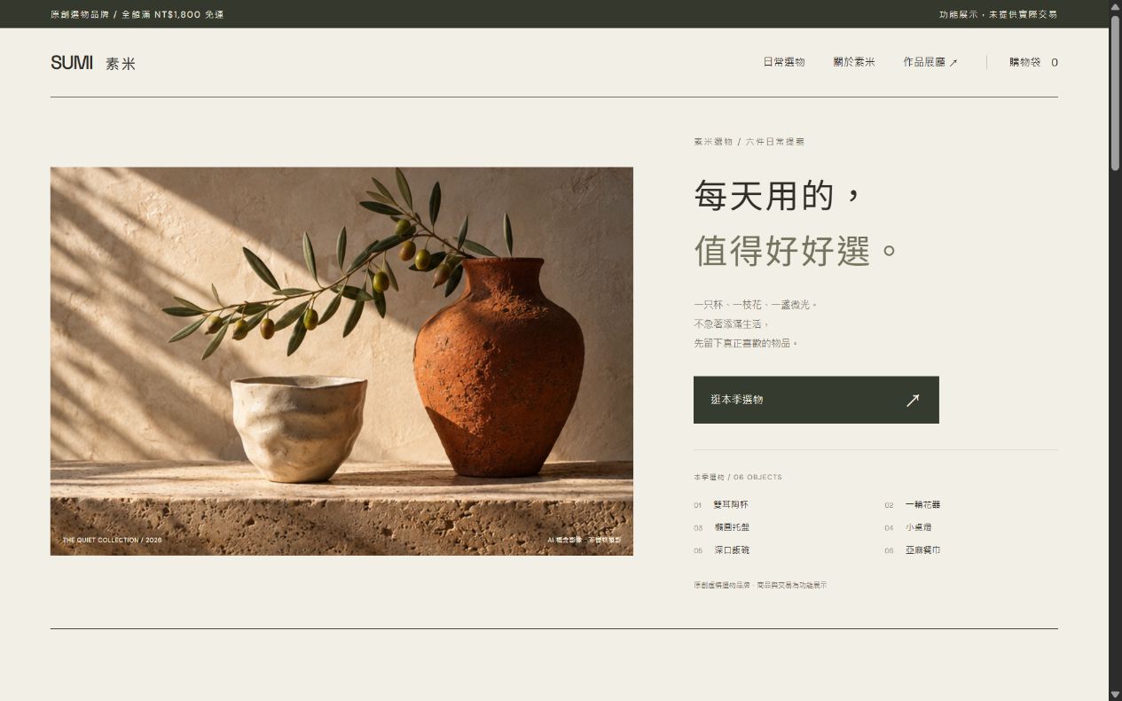The image size is (1122, 701).
Task: Open the 購物袋 shopping bag
Action: click(x=1033, y=62)
